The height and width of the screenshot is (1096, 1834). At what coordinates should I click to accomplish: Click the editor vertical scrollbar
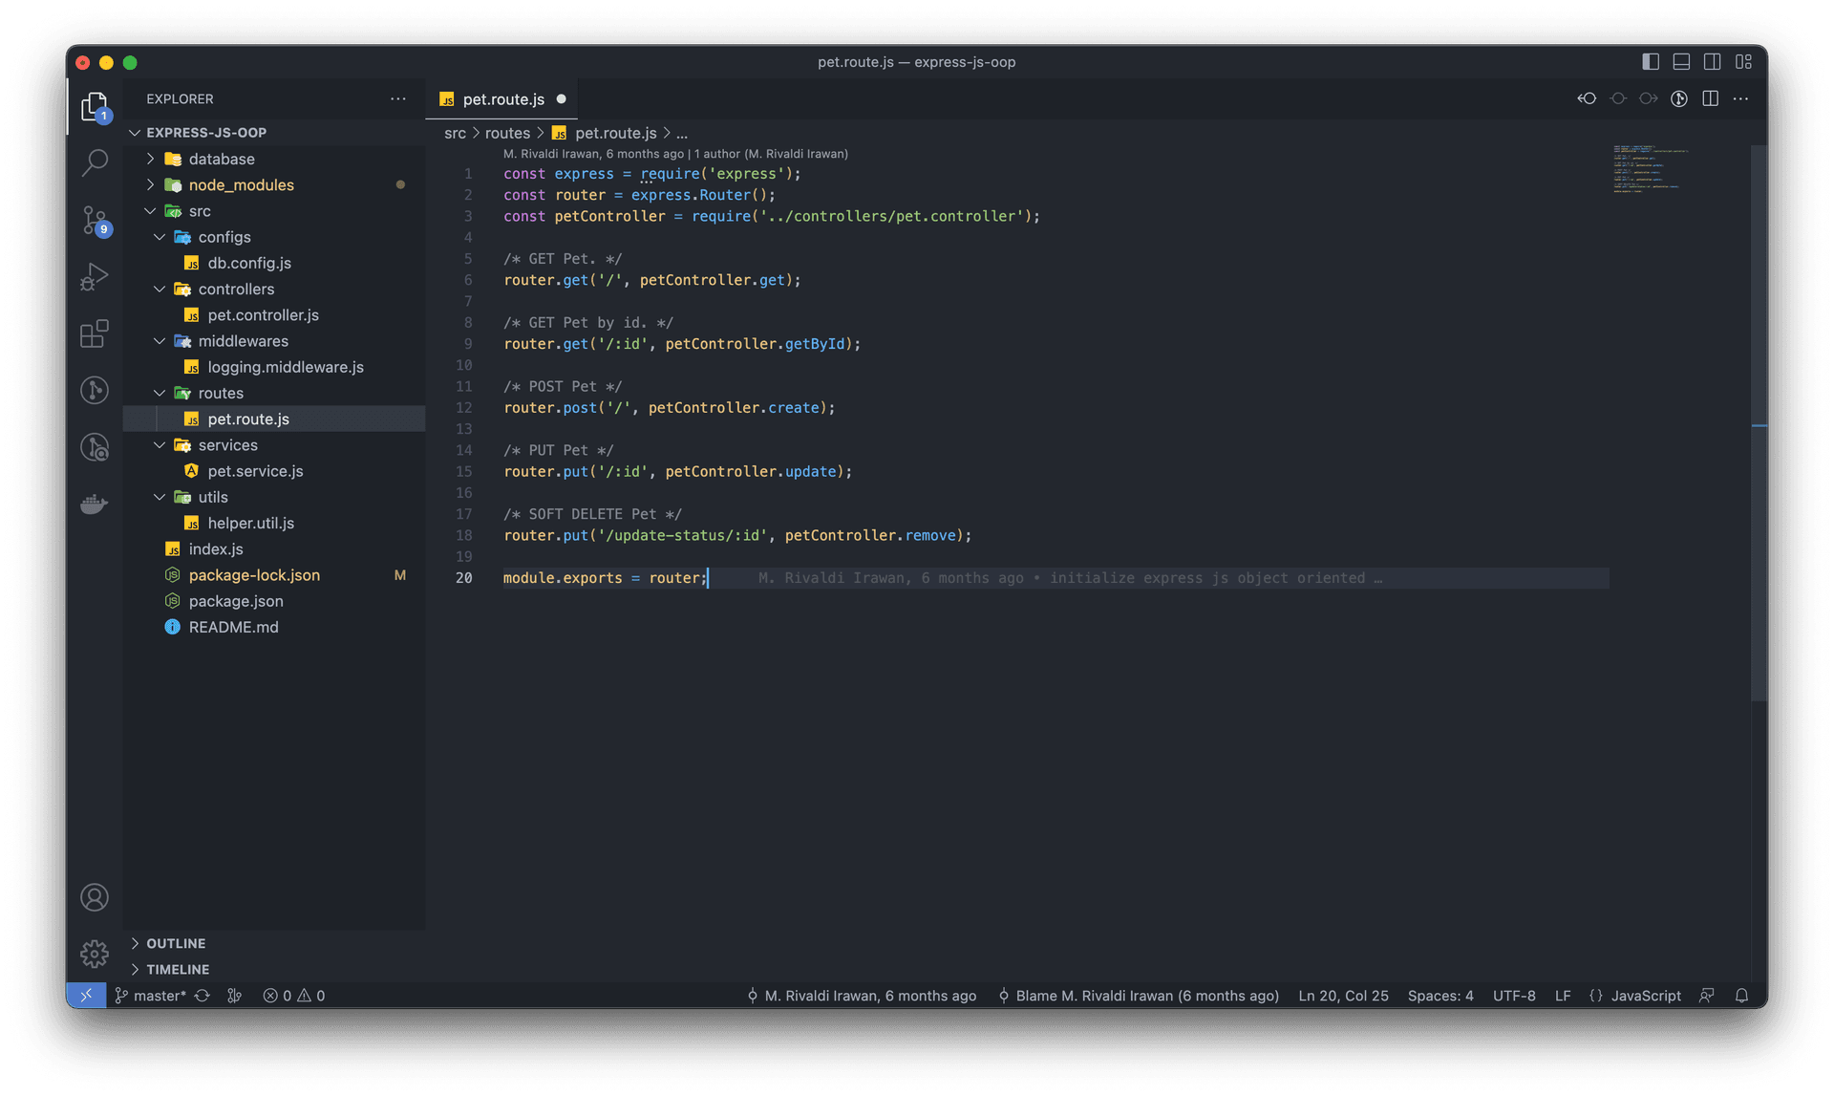tap(1759, 423)
